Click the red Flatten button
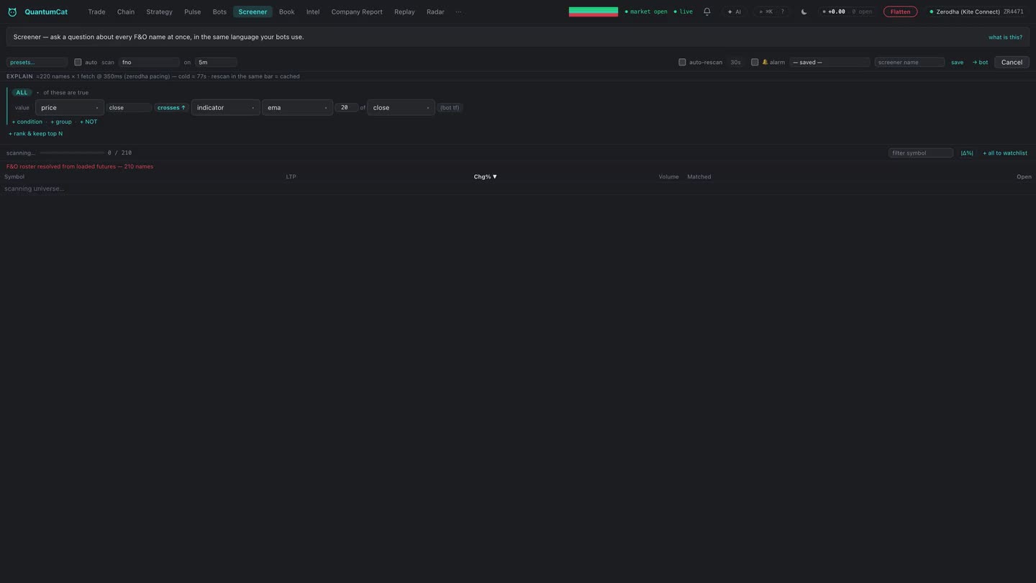 click(x=900, y=12)
